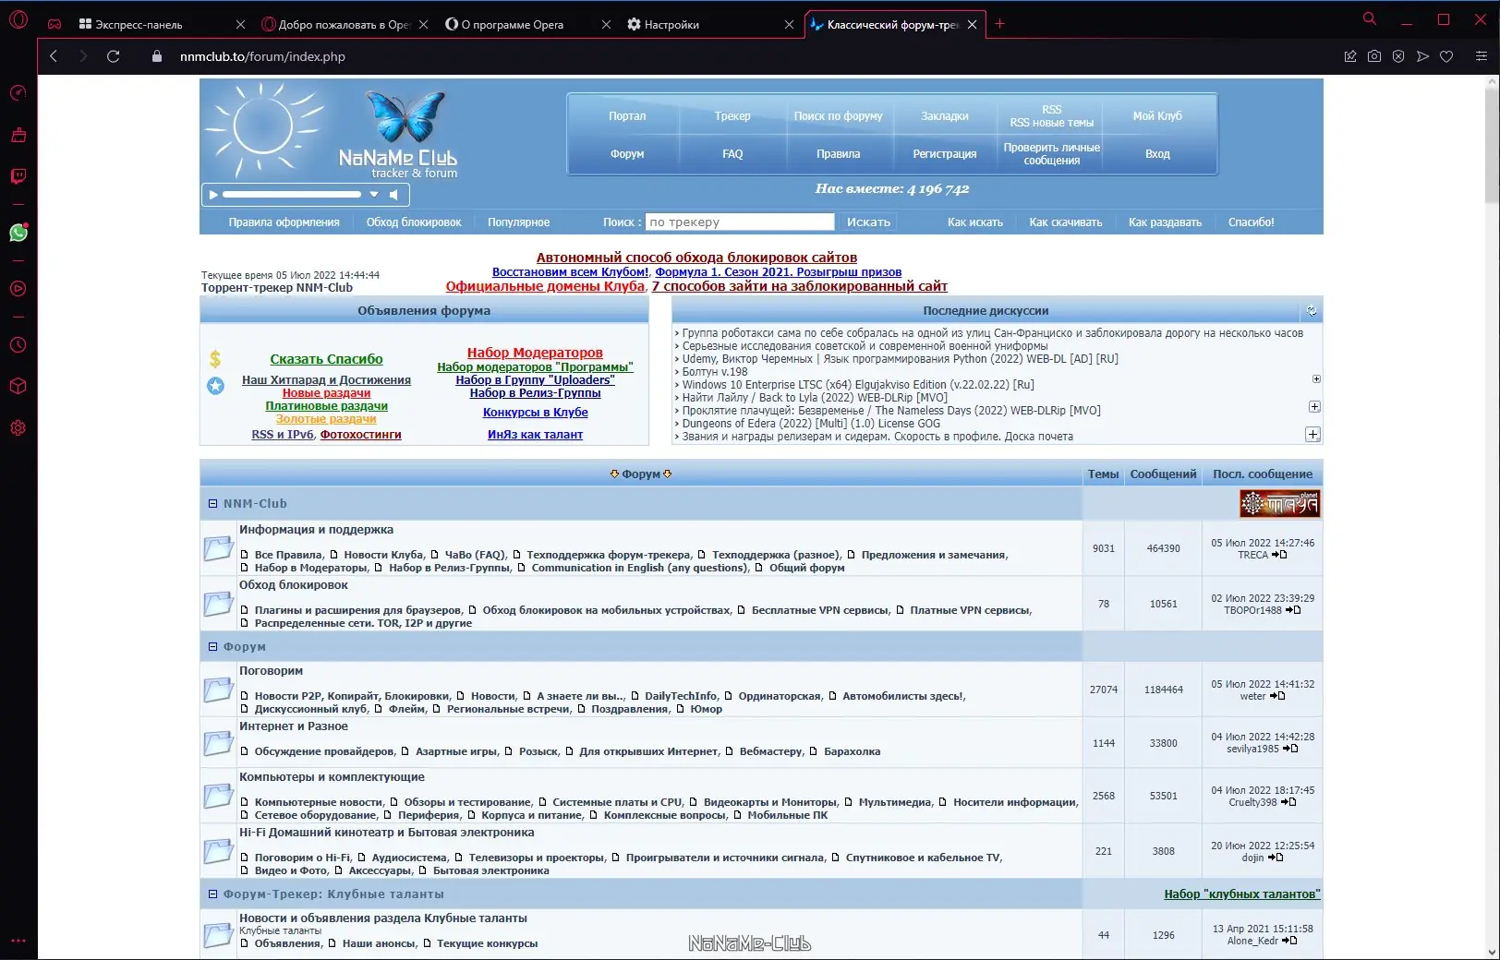Click the three-dots sidebar setup button
The image size is (1500, 960).
(x=18, y=941)
